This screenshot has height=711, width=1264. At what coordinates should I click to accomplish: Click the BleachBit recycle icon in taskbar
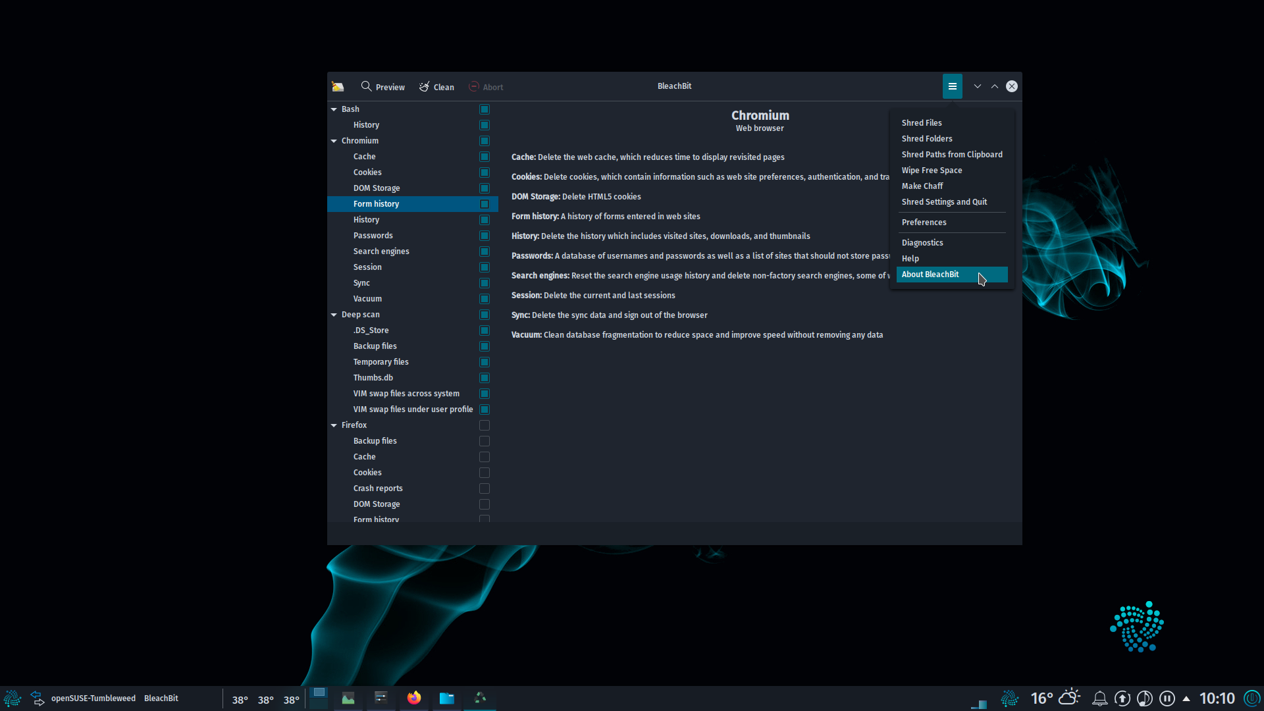pyautogui.click(x=480, y=698)
